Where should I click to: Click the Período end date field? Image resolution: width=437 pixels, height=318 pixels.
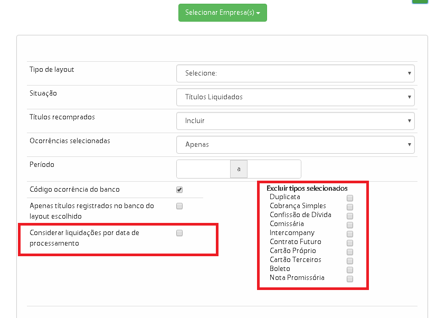[x=274, y=169]
